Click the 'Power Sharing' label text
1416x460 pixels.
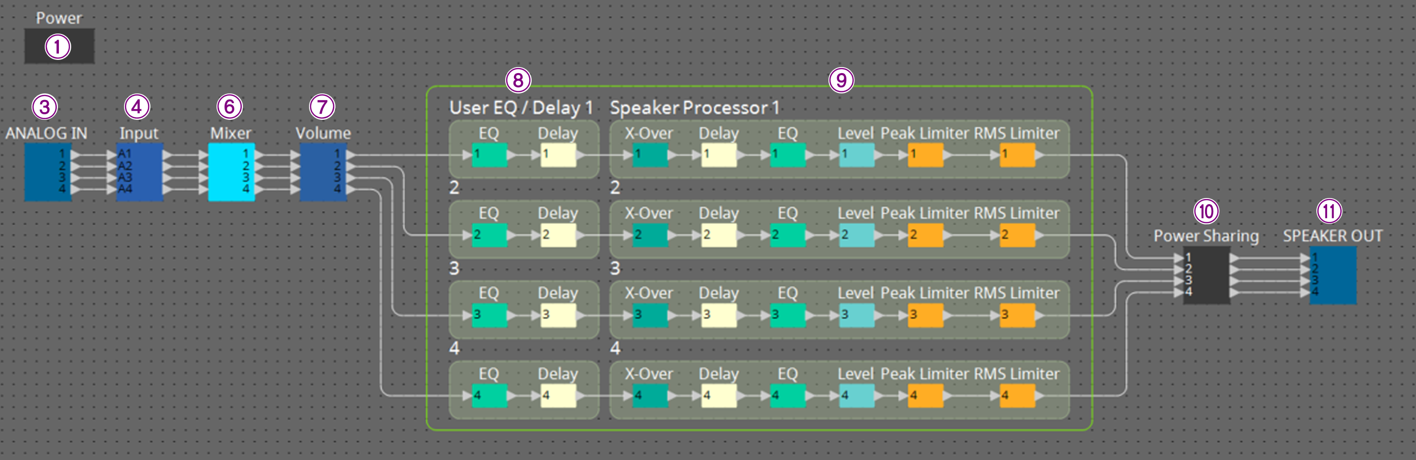pyautogui.click(x=1206, y=236)
